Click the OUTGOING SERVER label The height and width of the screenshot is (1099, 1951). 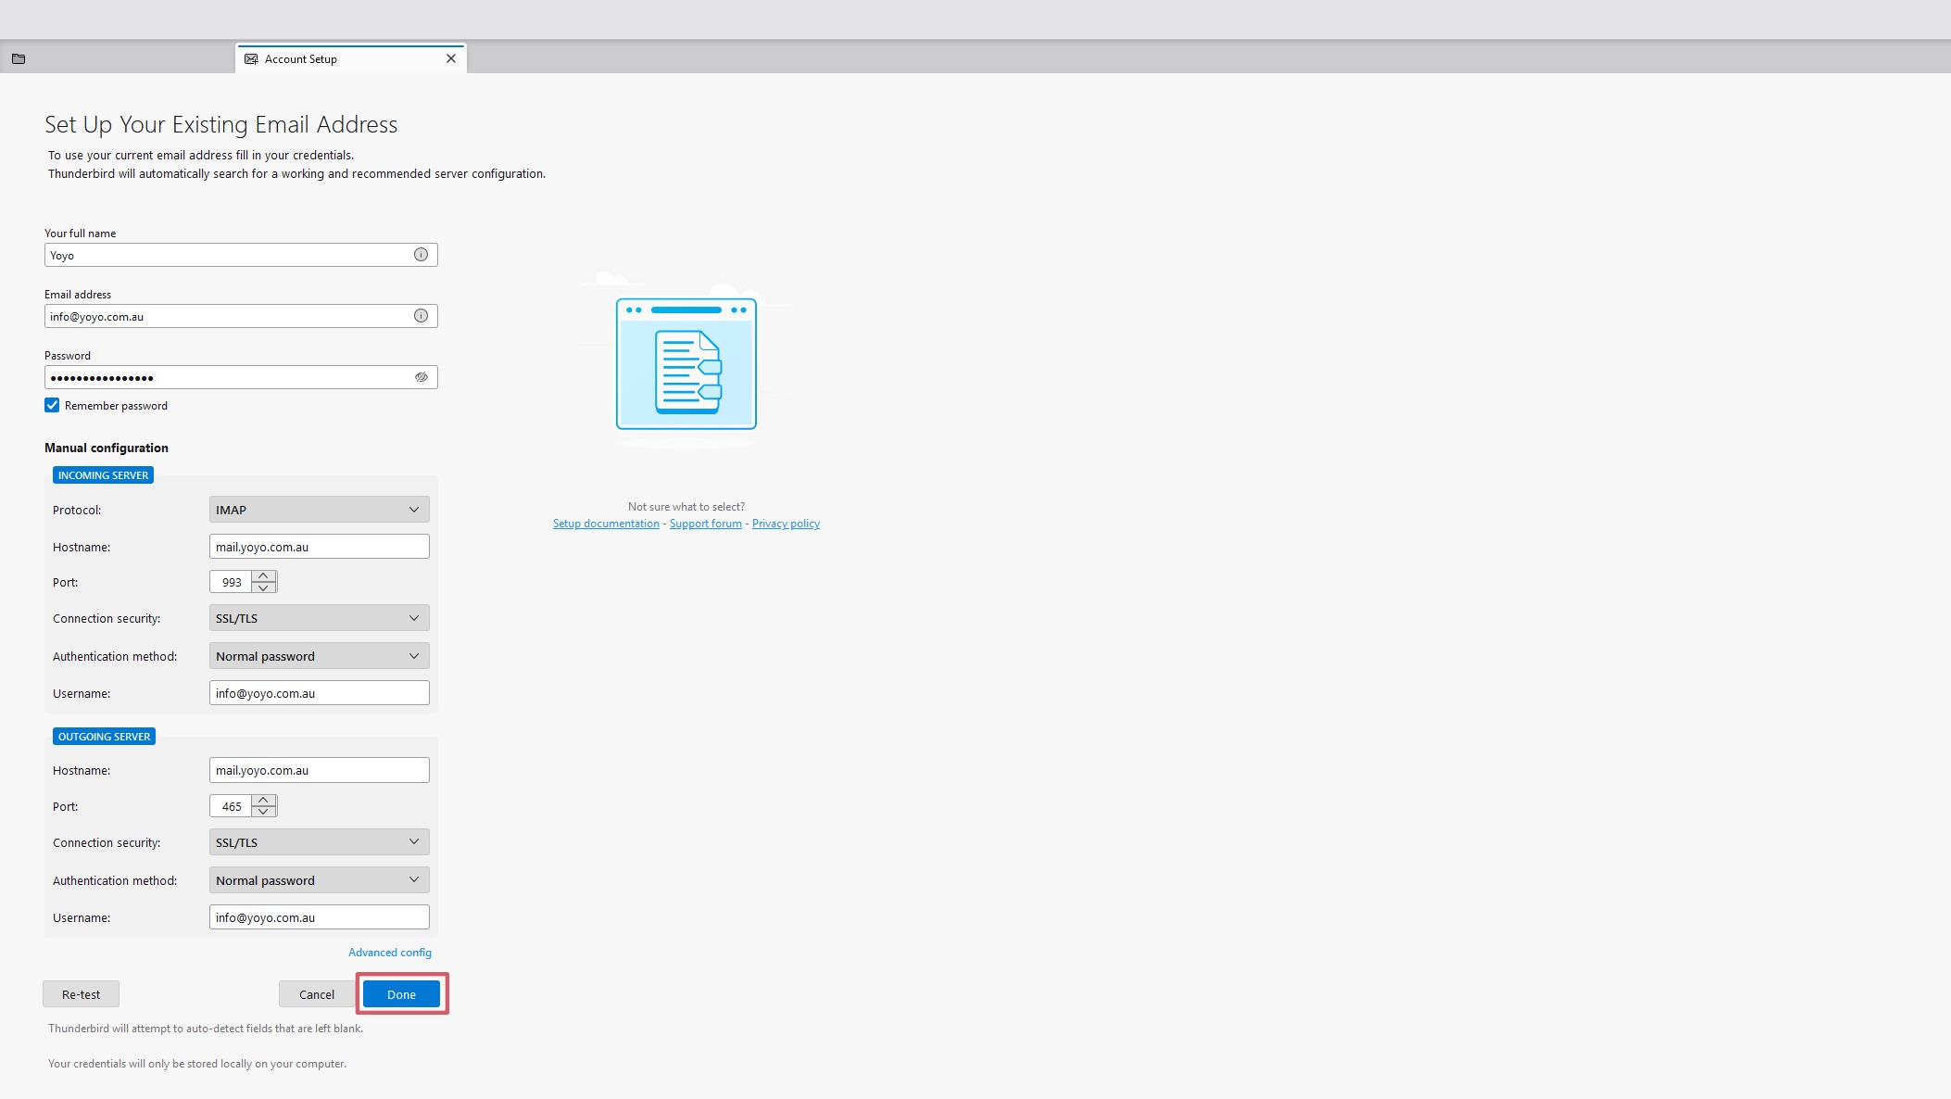(x=104, y=737)
